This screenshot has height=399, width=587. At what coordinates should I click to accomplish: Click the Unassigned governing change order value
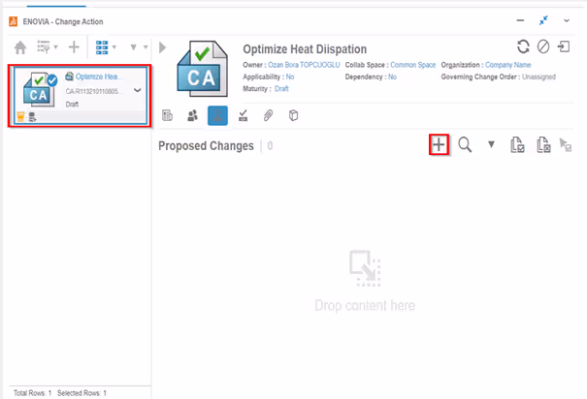pyautogui.click(x=538, y=77)
